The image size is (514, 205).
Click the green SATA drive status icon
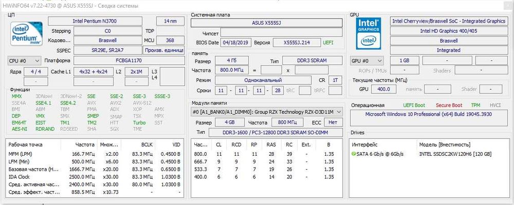click(354, 154)
